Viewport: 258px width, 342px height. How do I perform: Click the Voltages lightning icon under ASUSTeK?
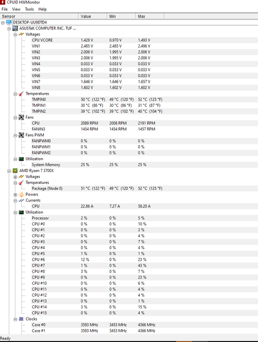tap(21, 34)
